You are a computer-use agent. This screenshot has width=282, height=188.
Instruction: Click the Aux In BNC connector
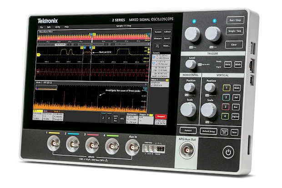tap(132, 147)
